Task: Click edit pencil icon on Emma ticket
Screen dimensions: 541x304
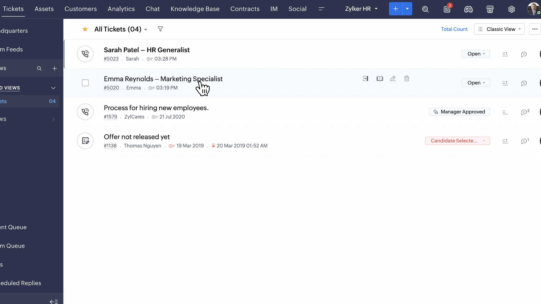Action: tap(393, 79)
